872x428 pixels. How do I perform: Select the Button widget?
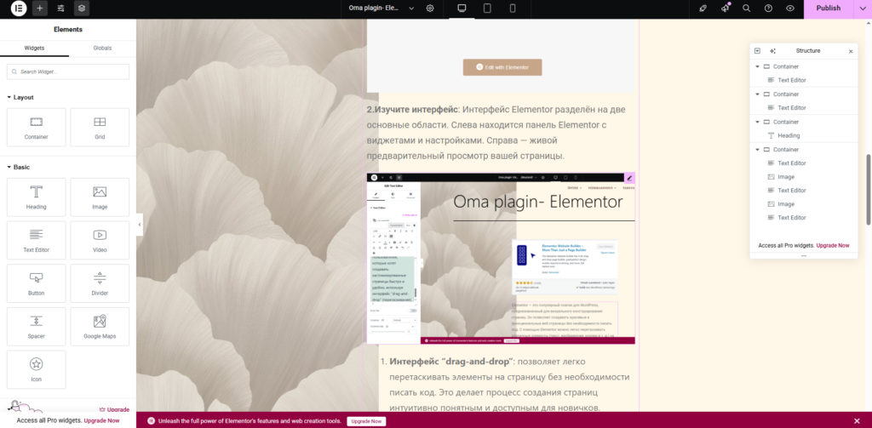36,283
